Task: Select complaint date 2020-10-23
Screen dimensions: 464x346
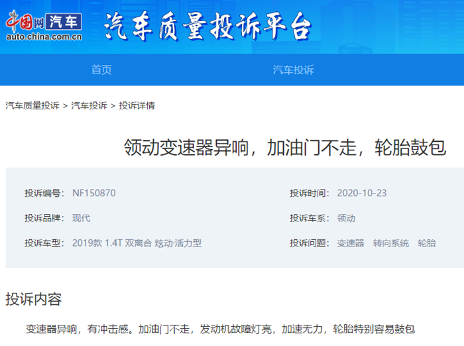Action: click(362, 193)
